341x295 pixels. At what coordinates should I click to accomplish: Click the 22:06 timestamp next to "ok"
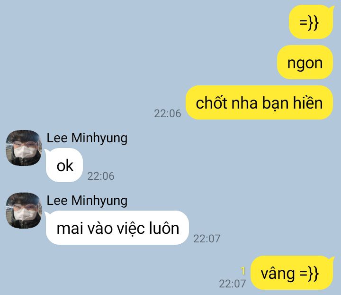[x=101, y=176]
